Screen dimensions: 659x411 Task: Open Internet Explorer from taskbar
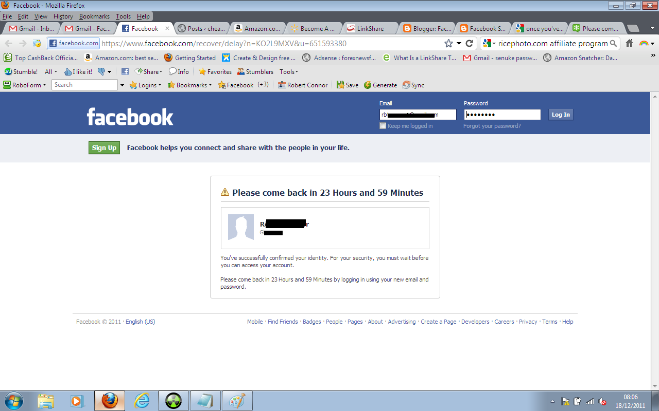pos(141,401)
